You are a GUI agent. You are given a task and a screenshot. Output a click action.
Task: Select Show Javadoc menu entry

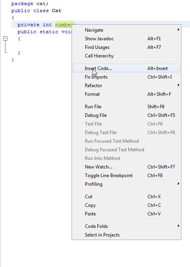coord(126,39)
